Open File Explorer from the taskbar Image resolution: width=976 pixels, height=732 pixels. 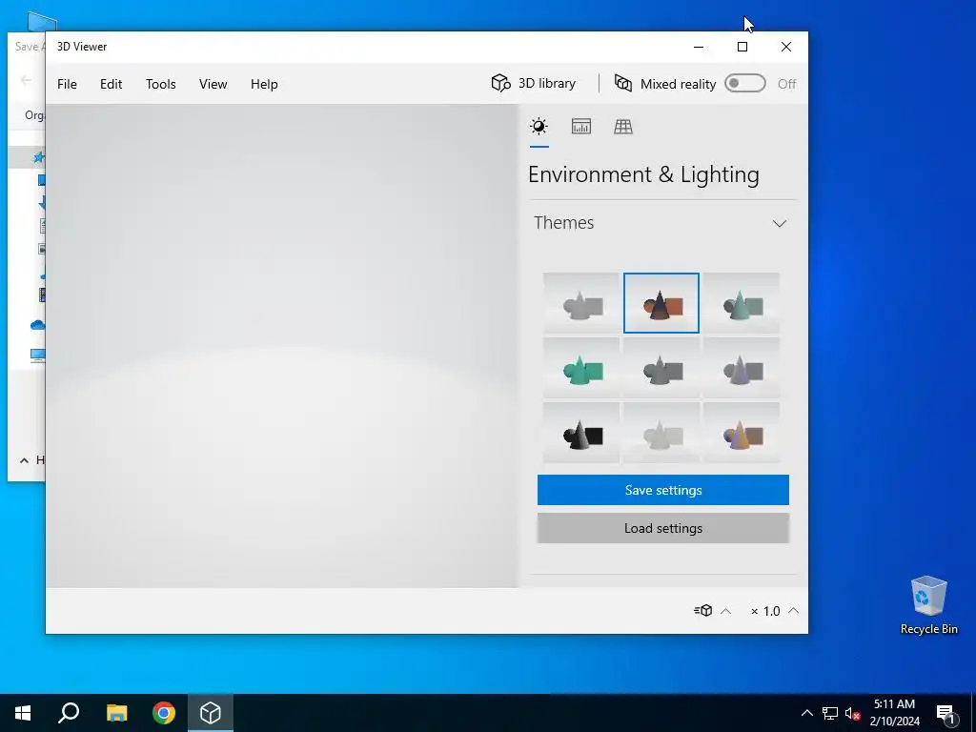tap(116, 713)
